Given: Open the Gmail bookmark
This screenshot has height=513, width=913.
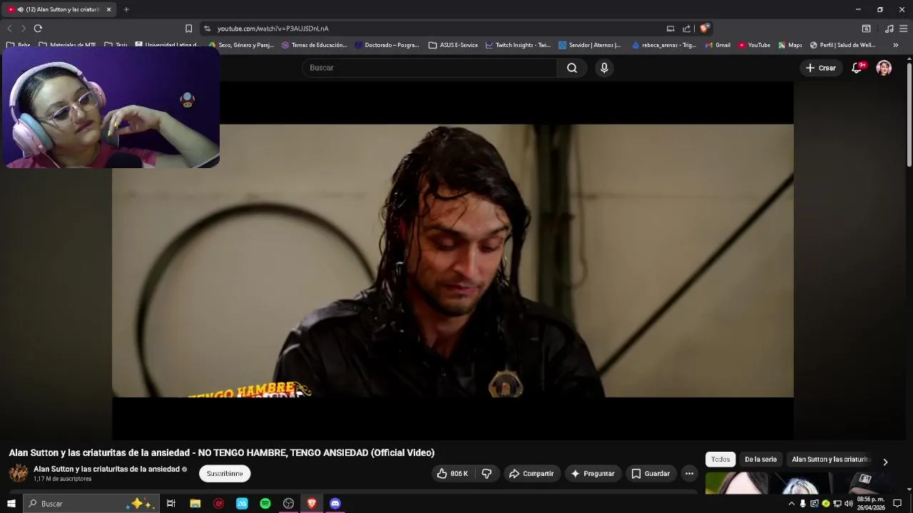Looking at the screenshot, I should click(x=718, y=45).
